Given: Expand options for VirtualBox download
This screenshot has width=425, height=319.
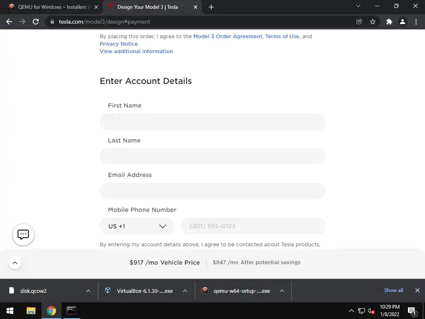Looking at the screenshot, I should coord(185,291).
